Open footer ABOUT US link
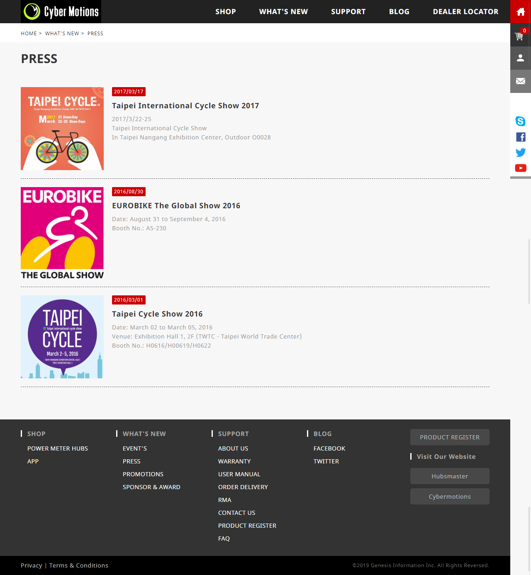The width and height of the screenshot is (531, 575). point(233,448)
